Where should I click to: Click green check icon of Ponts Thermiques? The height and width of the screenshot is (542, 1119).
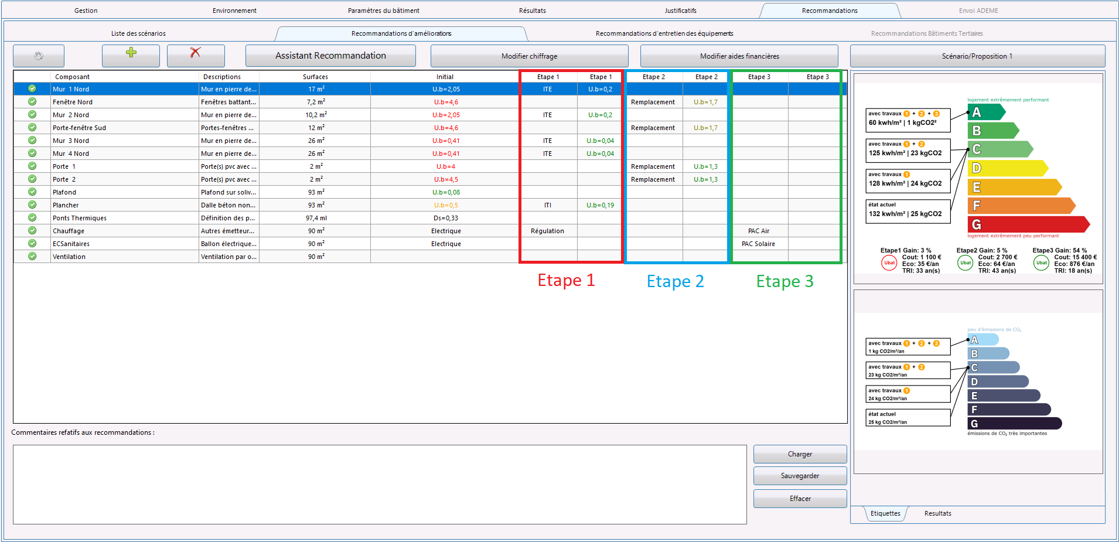tap(32, 218)
